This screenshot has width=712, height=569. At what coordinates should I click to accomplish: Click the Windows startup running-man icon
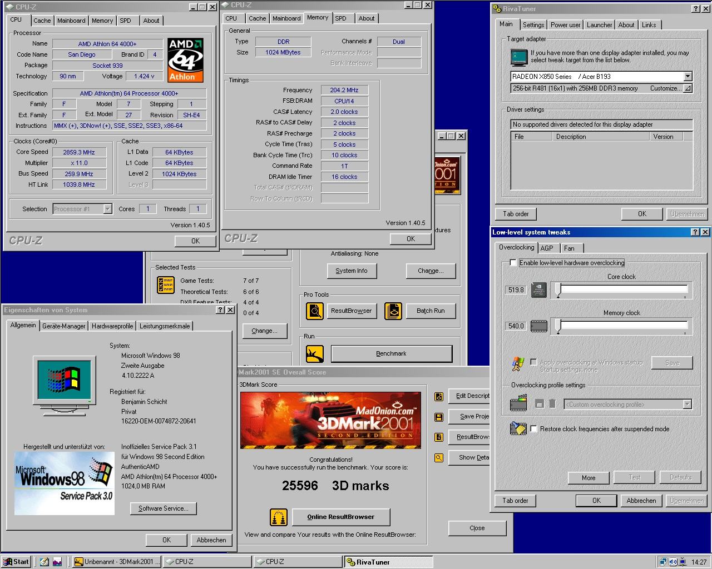click(518, 364)
